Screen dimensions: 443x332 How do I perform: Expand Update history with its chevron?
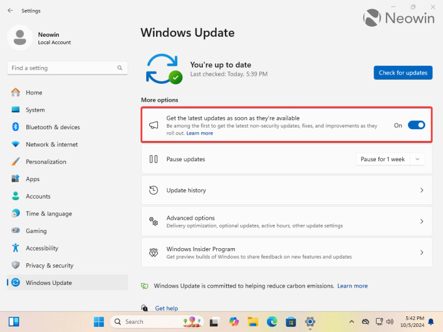coord(421,190)
